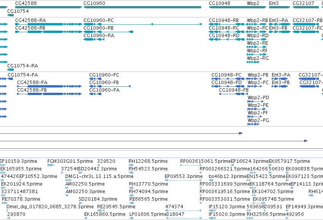This screenshot has width=323, height=220.
Task: Click the CG10754 gene label
Action: pos(18,11)
